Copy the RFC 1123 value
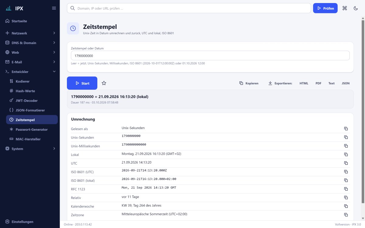The image size is (365, 228). [346, 189]
